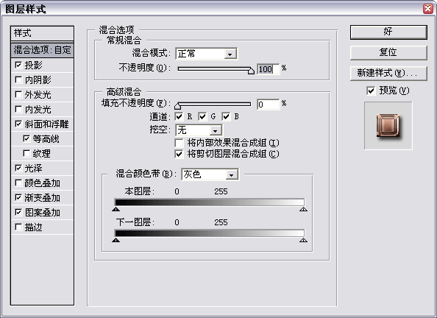437x318 pixels.
Task: Select 渐变叠加 in style list
Action: pyautogui.click(x=43, y=198)
